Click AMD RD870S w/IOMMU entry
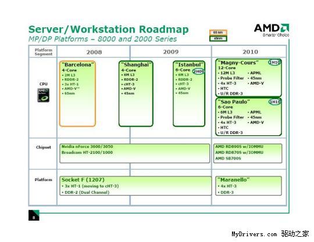This screenshot has width=314, height=242. tap(239, 152)
